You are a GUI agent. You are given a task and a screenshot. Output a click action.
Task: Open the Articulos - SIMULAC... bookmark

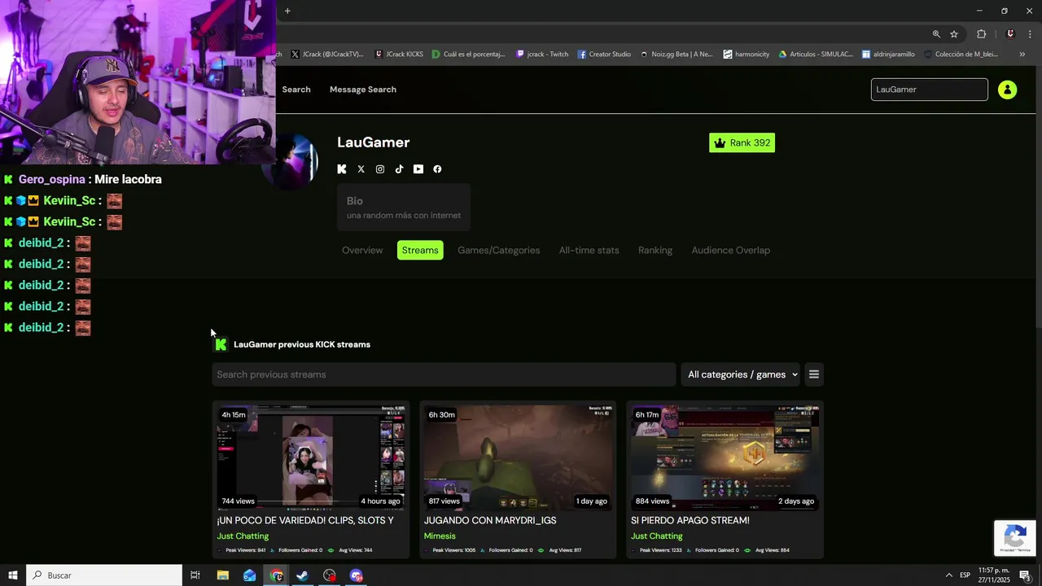[x=816, y=55]
